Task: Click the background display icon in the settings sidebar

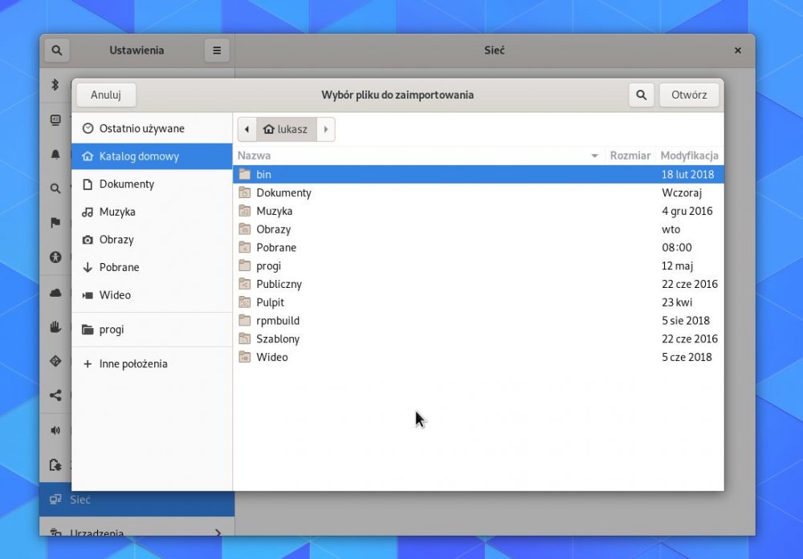Action: (x=55, y=119)
